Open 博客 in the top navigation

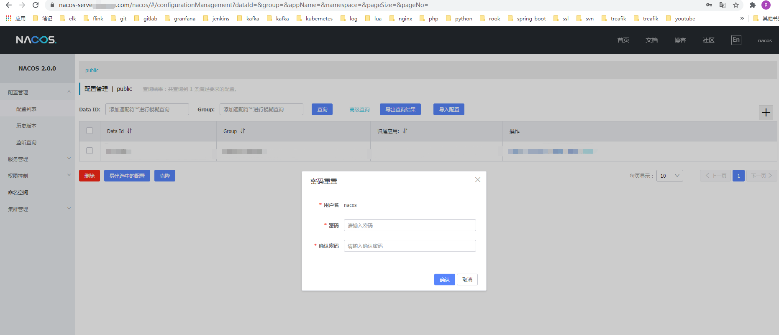[x=680, y=40]
